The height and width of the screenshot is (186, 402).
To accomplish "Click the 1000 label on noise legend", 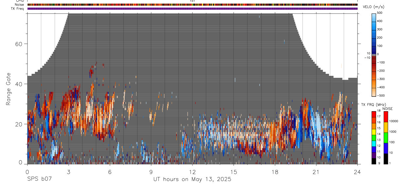I will coord(393,132).
